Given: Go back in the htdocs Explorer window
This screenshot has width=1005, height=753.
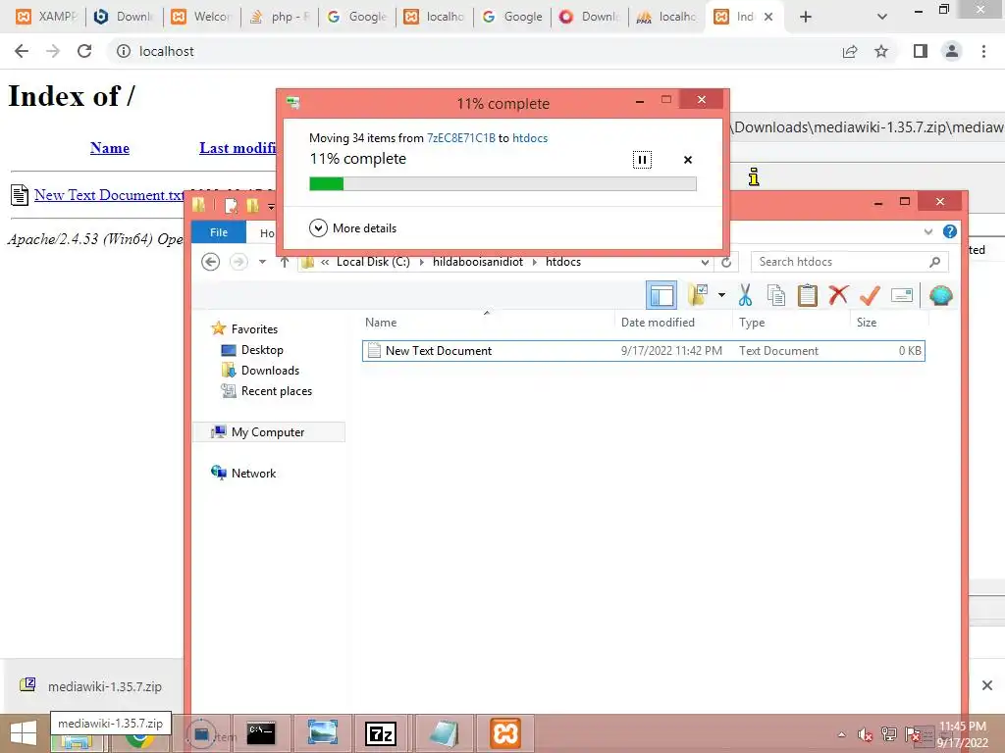Looking at the screenshot, I should 210,262.
